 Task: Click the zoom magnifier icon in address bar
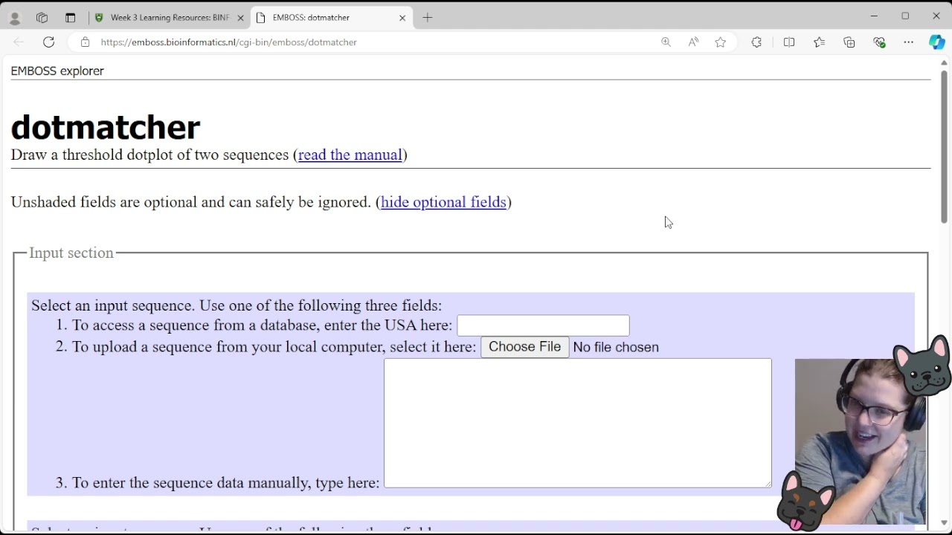point(666,42)
